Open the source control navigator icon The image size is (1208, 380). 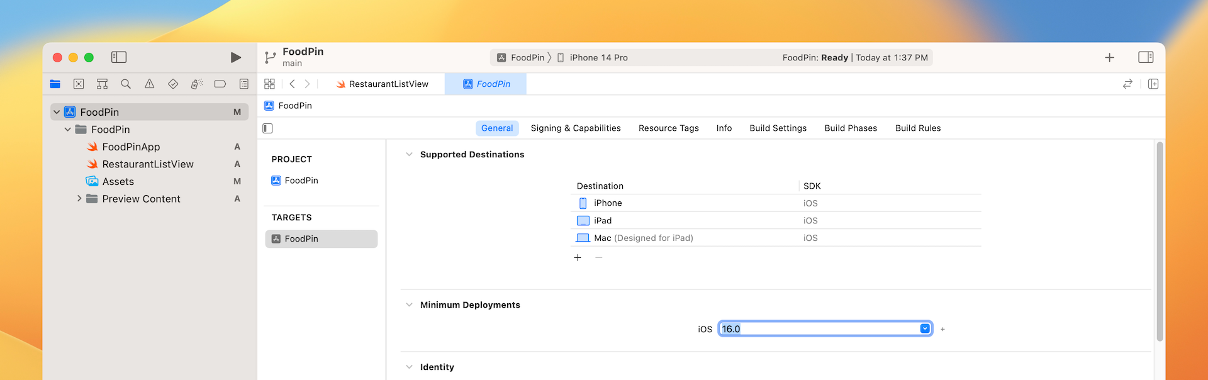click(79, 84)
